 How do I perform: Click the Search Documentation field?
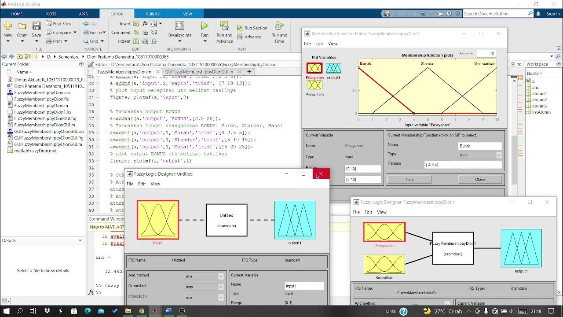click(498, 14)
